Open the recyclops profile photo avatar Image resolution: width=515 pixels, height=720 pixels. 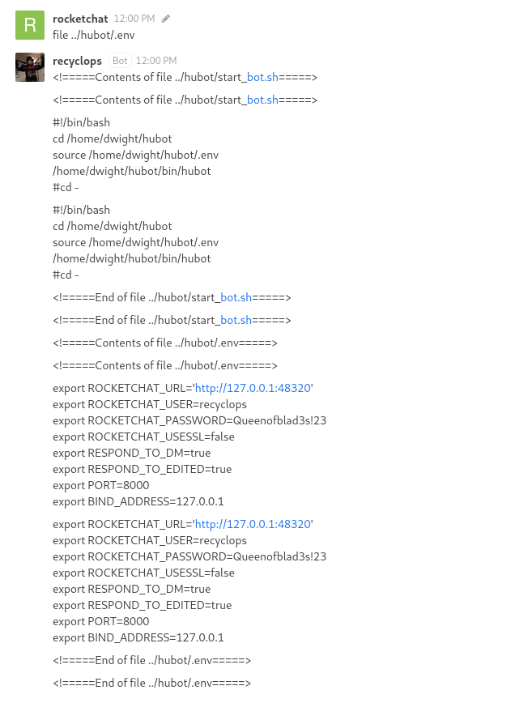coord(30,67)
